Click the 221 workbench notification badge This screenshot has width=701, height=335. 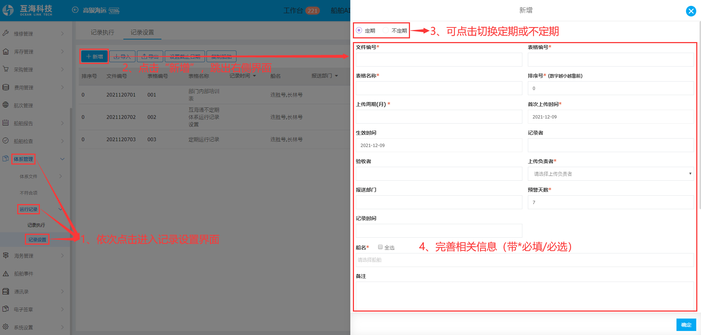(313, 11)
